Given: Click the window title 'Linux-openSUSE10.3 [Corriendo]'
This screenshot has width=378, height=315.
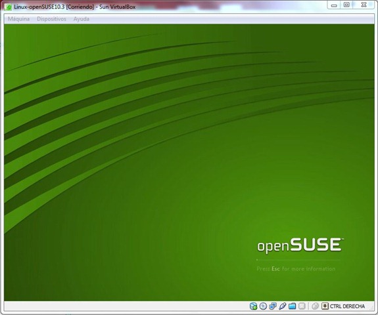Looking at the screenshot, I should coord(54,7).
